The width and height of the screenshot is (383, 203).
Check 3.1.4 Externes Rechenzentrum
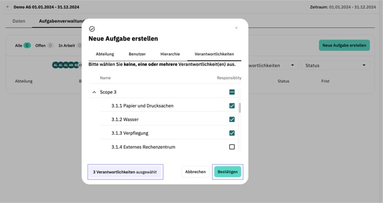pyautogui.click(x=232, y=147)
